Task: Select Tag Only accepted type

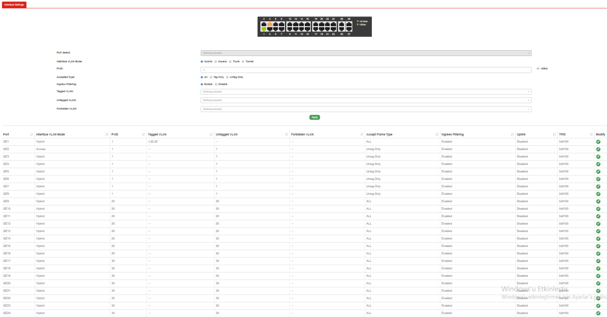Action: pyautogui.click(x=211, y=77)
